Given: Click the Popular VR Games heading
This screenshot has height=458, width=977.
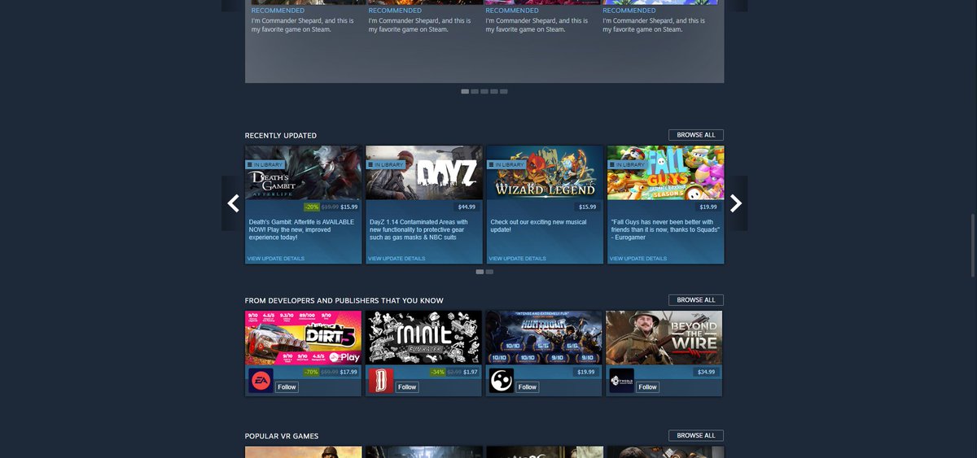Looking at the screenshot, I should tap(282, 437).
